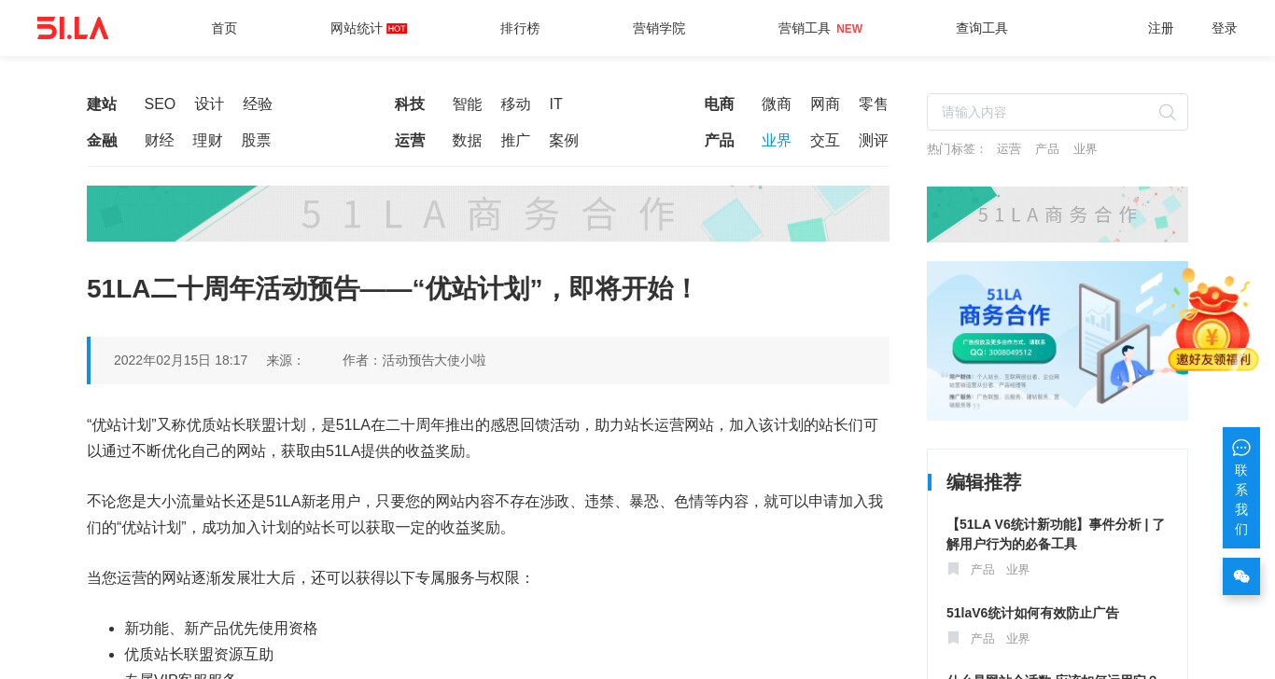Select highlighted 业界 subcategory
The width and height of the screenshot is (1275, 679).
point(777,141)
